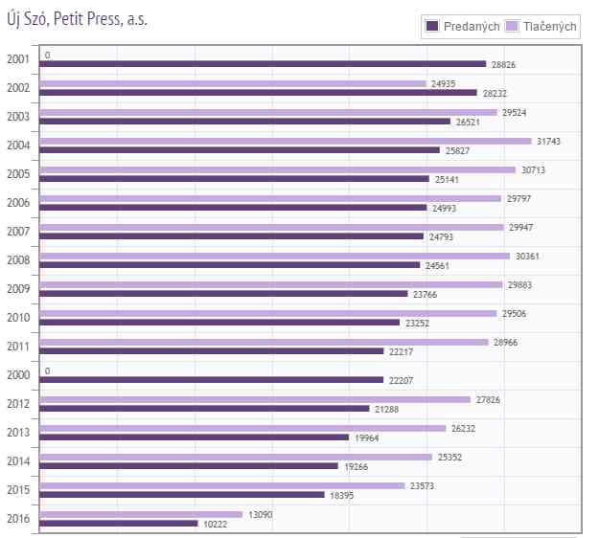Click the 2015 Predaných bar showing 18395
599x538 pixels.
point(182,495)
